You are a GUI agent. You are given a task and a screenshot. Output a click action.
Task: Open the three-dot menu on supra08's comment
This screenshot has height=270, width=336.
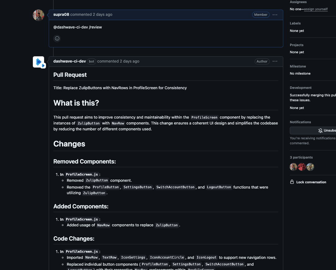tap(275, 15)
